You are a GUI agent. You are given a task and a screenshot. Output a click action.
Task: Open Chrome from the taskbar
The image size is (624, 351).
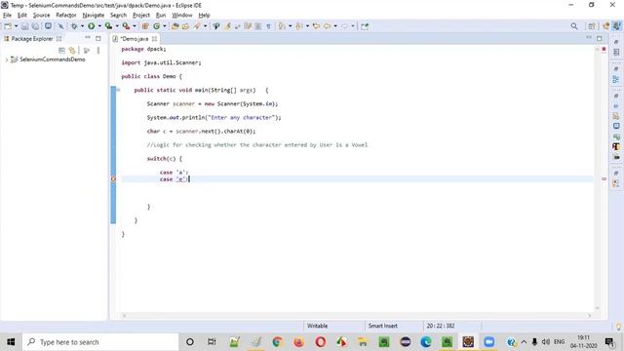tap(277, 342)
